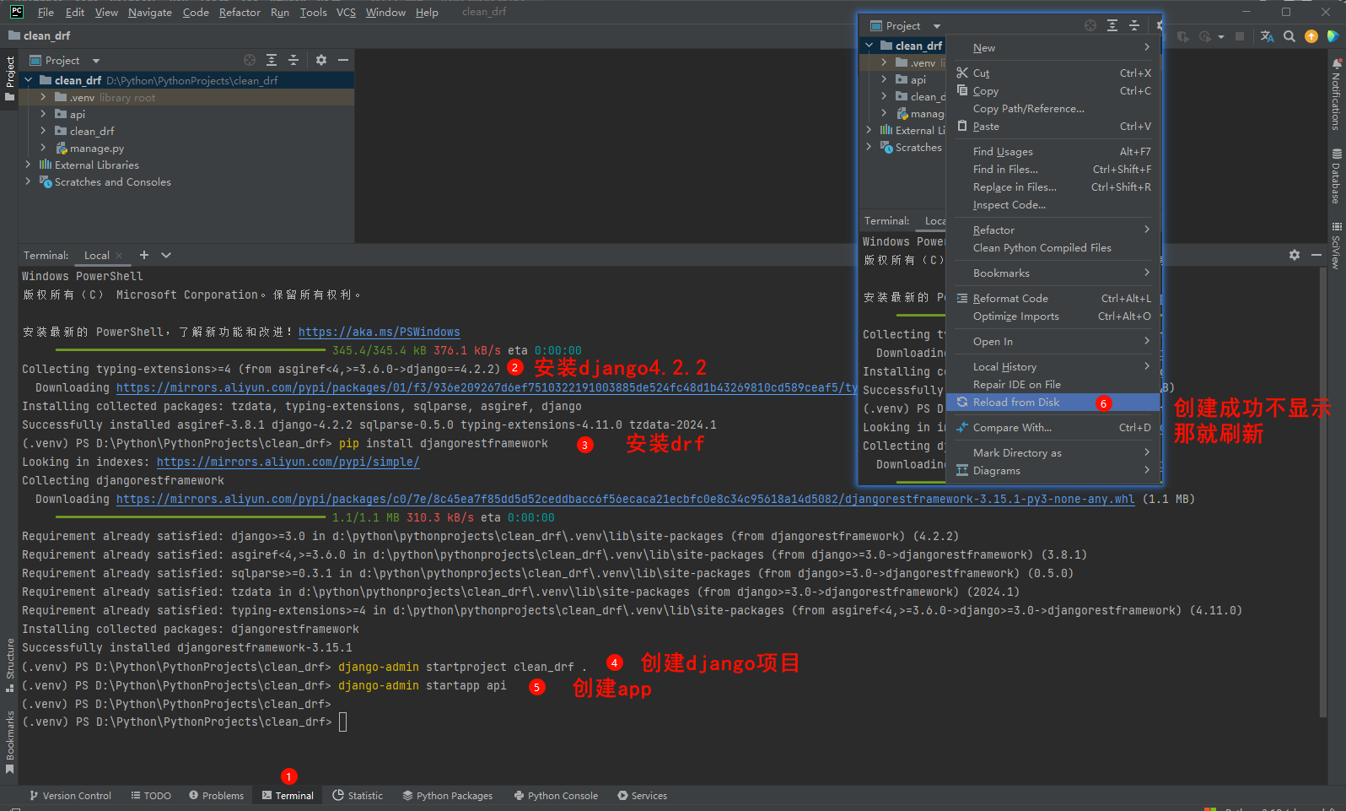The width and height of the screenshot is (1346, 811).
Task: Open File menu
Action: pyautogui.click(x=46, y=12)
